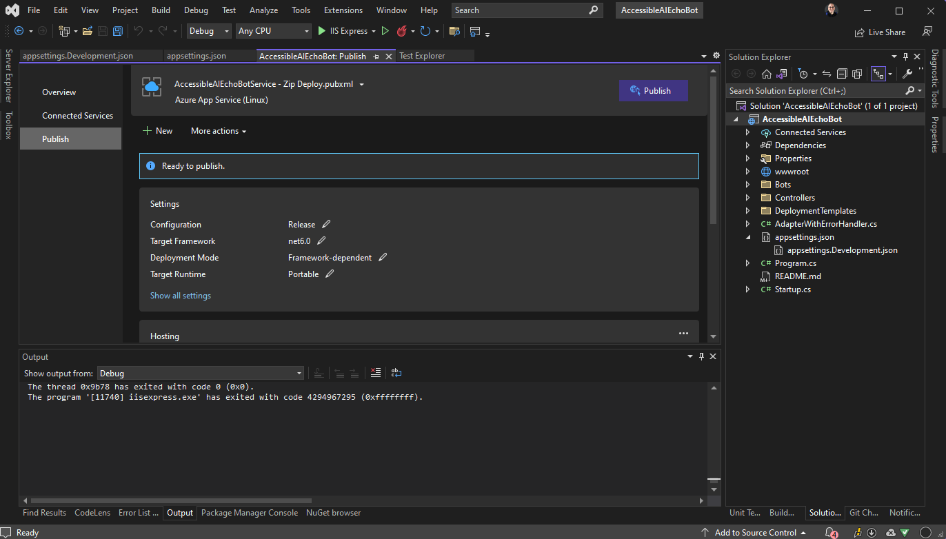Image resolution: width=946 pixels, height=539 pixels.
Task: Expand the Dependencies tree node
Action: 748,145
